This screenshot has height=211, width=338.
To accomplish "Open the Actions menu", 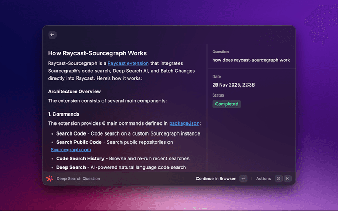I will [263, 179].
